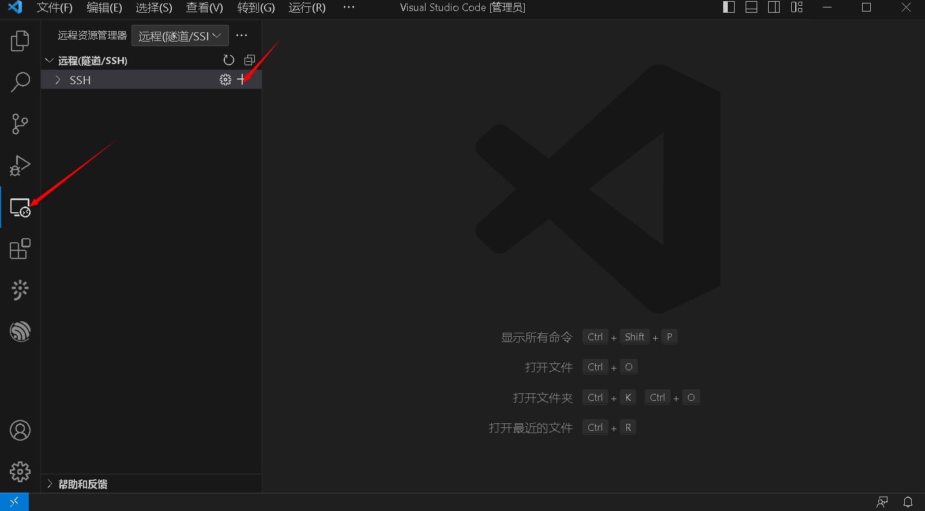Click the 打开文件夹 hint text

click(543, 398)
